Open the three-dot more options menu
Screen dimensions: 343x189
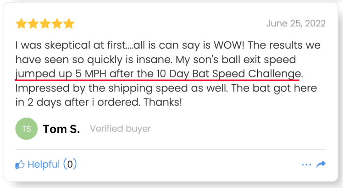click(x=306, y=164)
